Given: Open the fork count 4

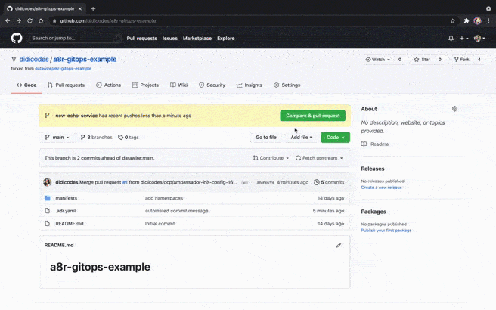Looking at the screenshot, I should pos(479,60).
